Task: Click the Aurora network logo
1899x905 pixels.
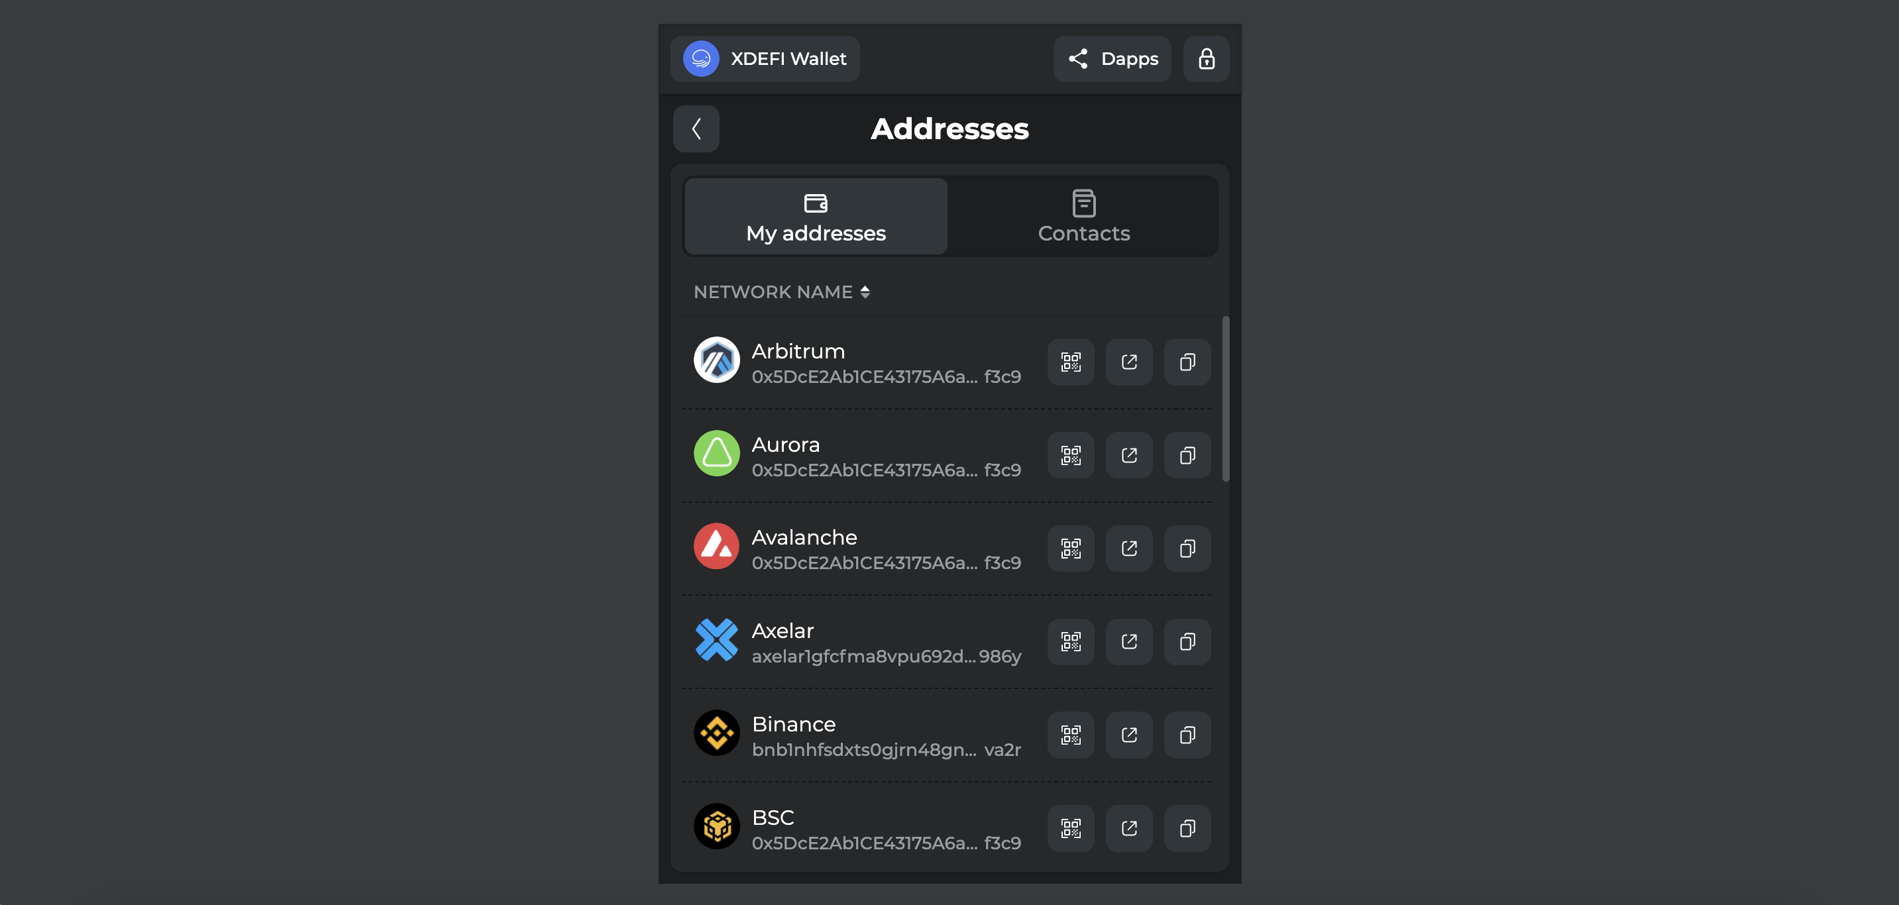Action: [x=716, y=453]
